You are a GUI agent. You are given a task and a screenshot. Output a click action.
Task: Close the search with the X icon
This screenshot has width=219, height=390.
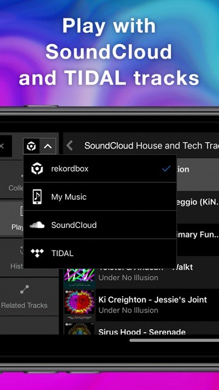coord(2,146)
